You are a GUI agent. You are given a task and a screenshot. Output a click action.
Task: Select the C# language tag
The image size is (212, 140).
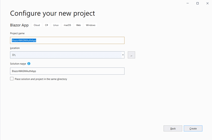point(47,25)
